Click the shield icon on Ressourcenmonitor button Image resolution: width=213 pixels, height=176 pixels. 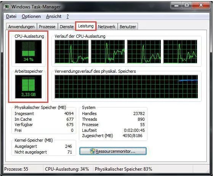(93, 151)
